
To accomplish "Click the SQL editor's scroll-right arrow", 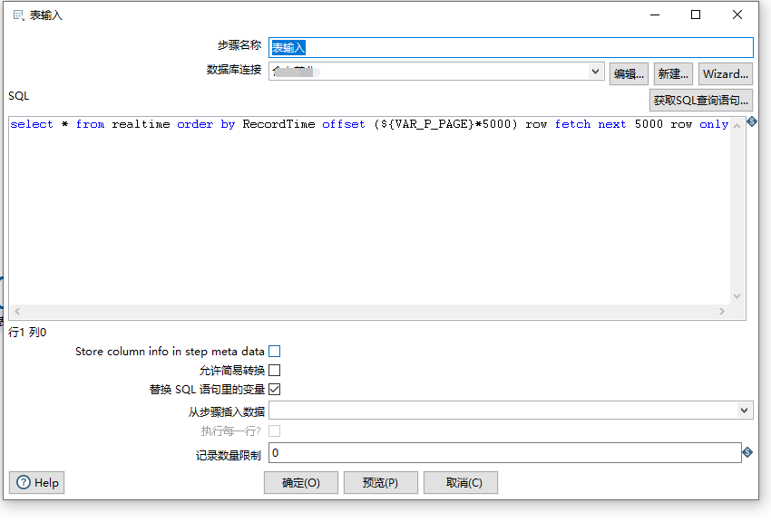I will tap(722, 311).
